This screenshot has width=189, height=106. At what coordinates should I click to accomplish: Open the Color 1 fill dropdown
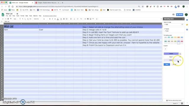tap(180, 57)
